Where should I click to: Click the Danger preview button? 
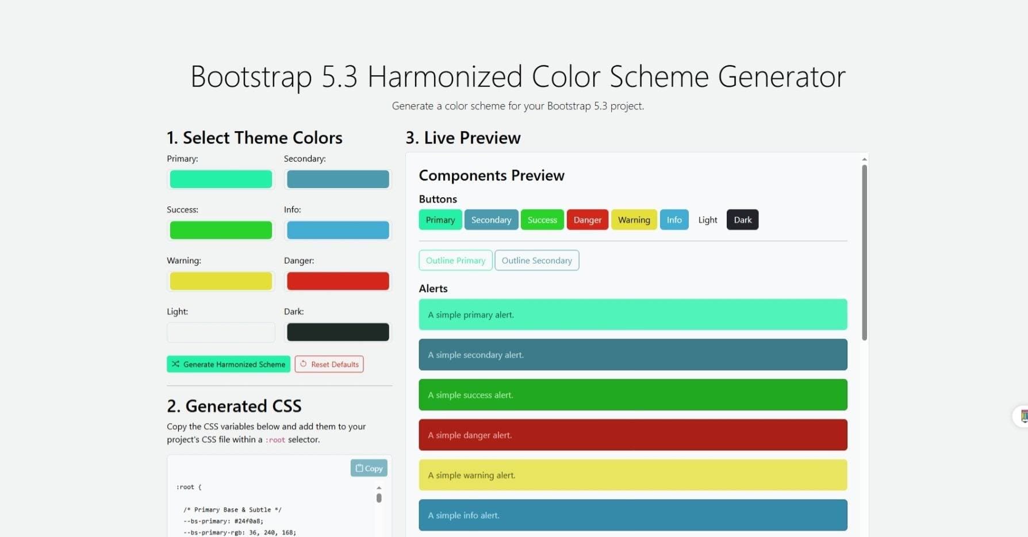(x=587, y=220)
